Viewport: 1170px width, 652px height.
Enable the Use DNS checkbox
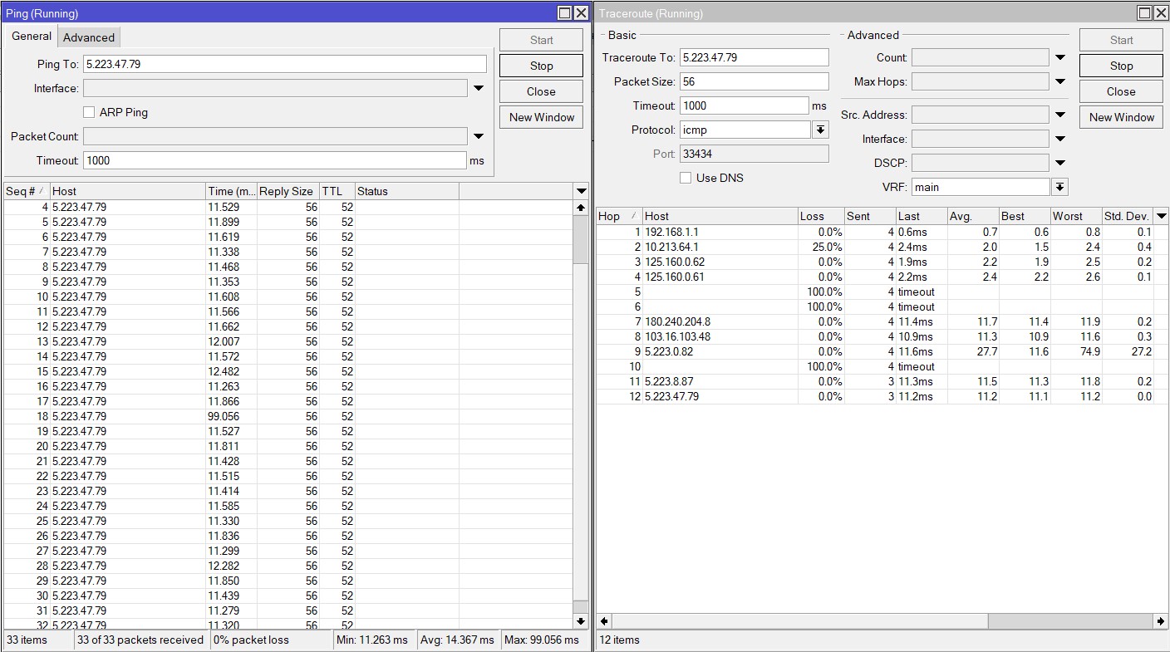[x=686, y=178]
